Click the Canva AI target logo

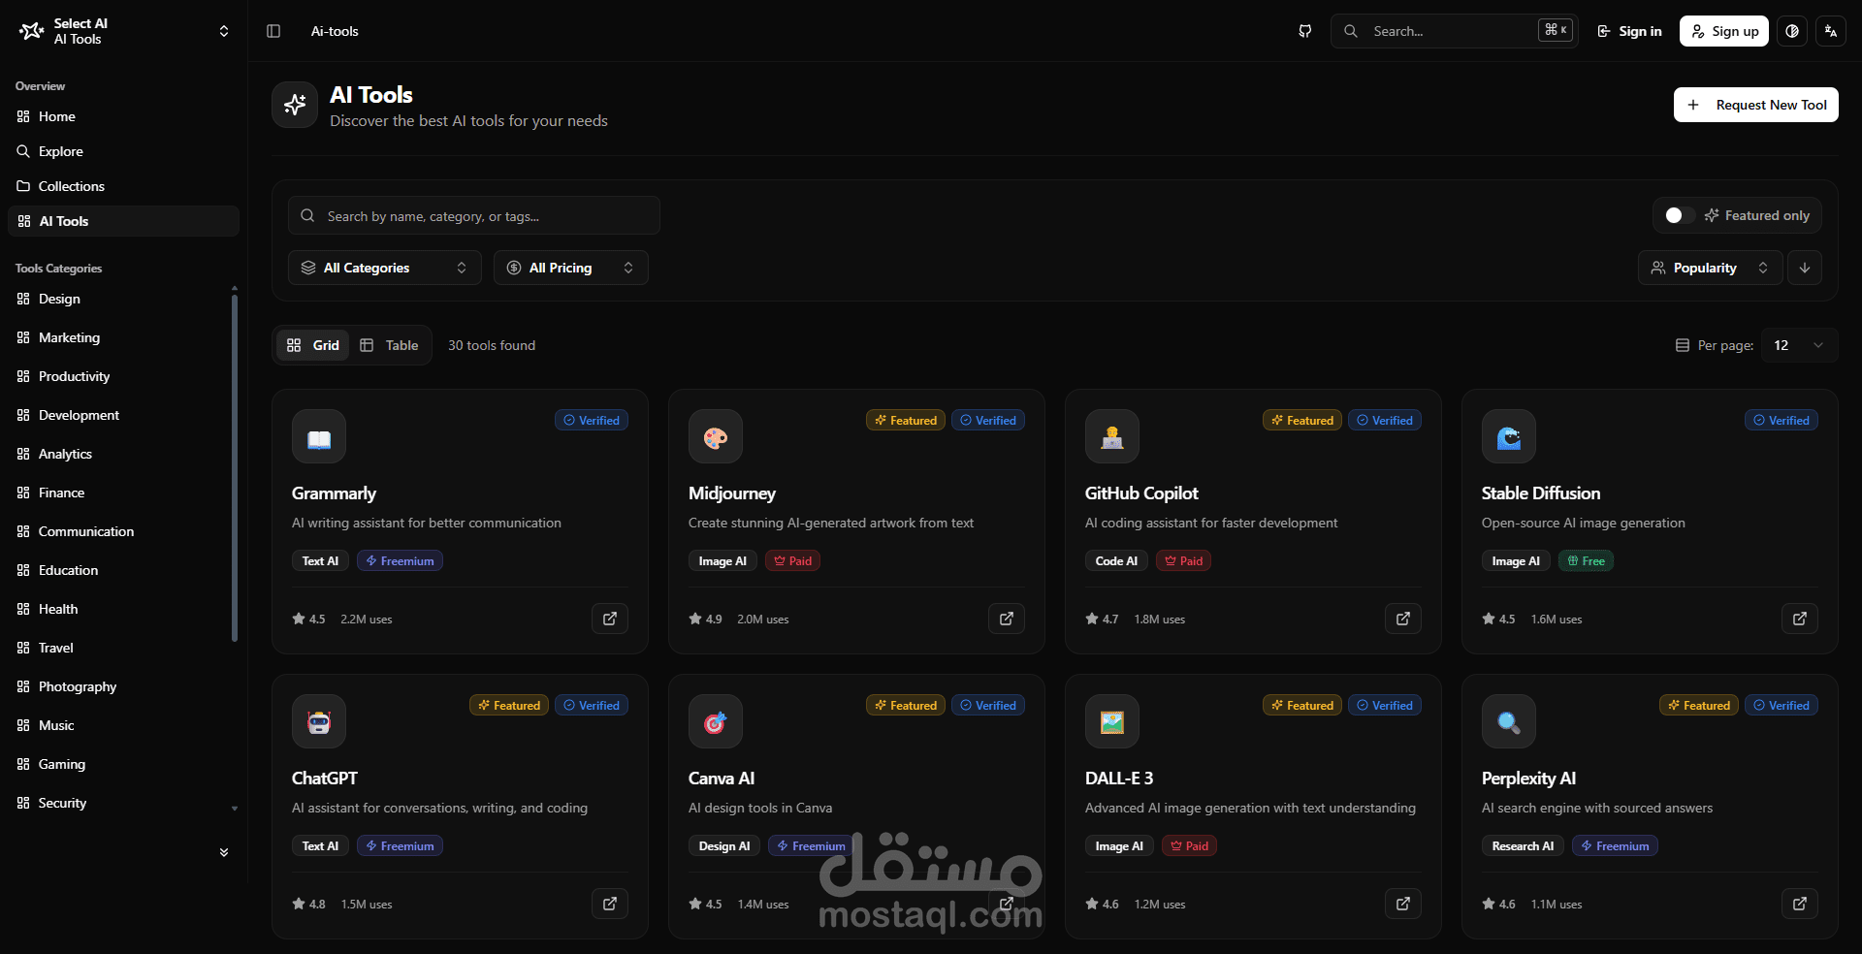pos(716,721)
